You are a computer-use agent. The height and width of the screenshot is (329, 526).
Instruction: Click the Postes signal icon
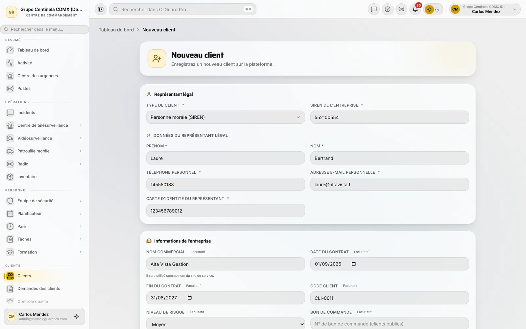(x=10, y=89)
